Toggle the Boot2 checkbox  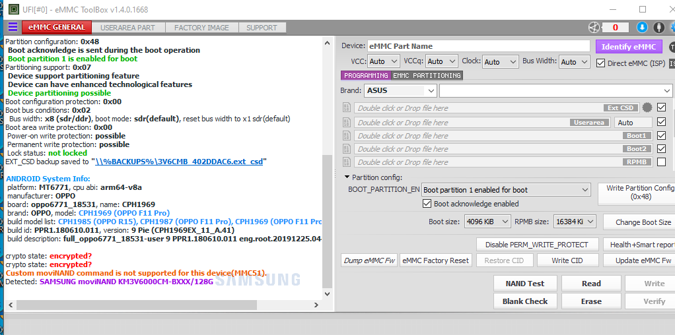tap(662, 149)
